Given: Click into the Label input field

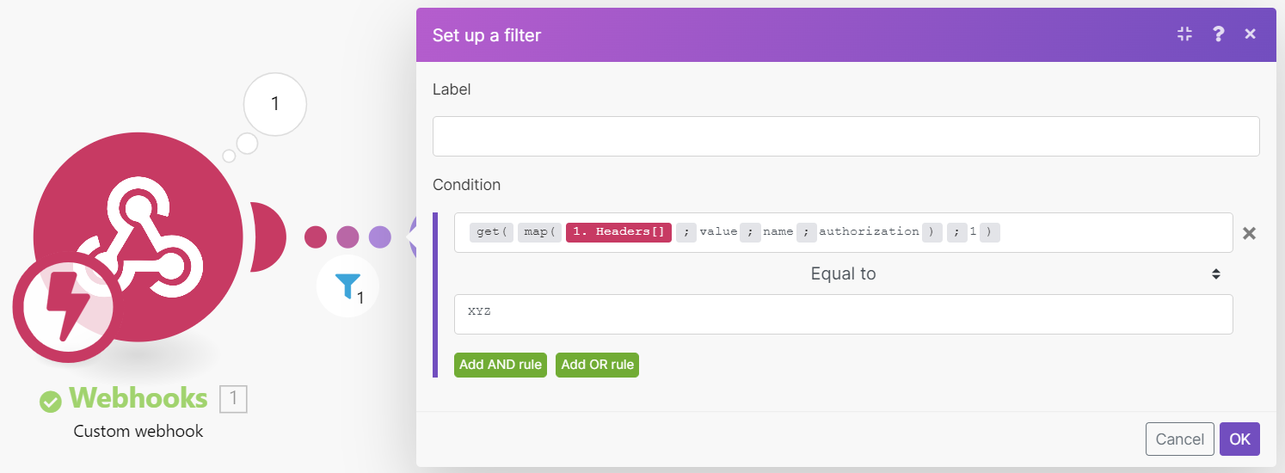Looking at the screenshot, I should click(x=845, y=137).
